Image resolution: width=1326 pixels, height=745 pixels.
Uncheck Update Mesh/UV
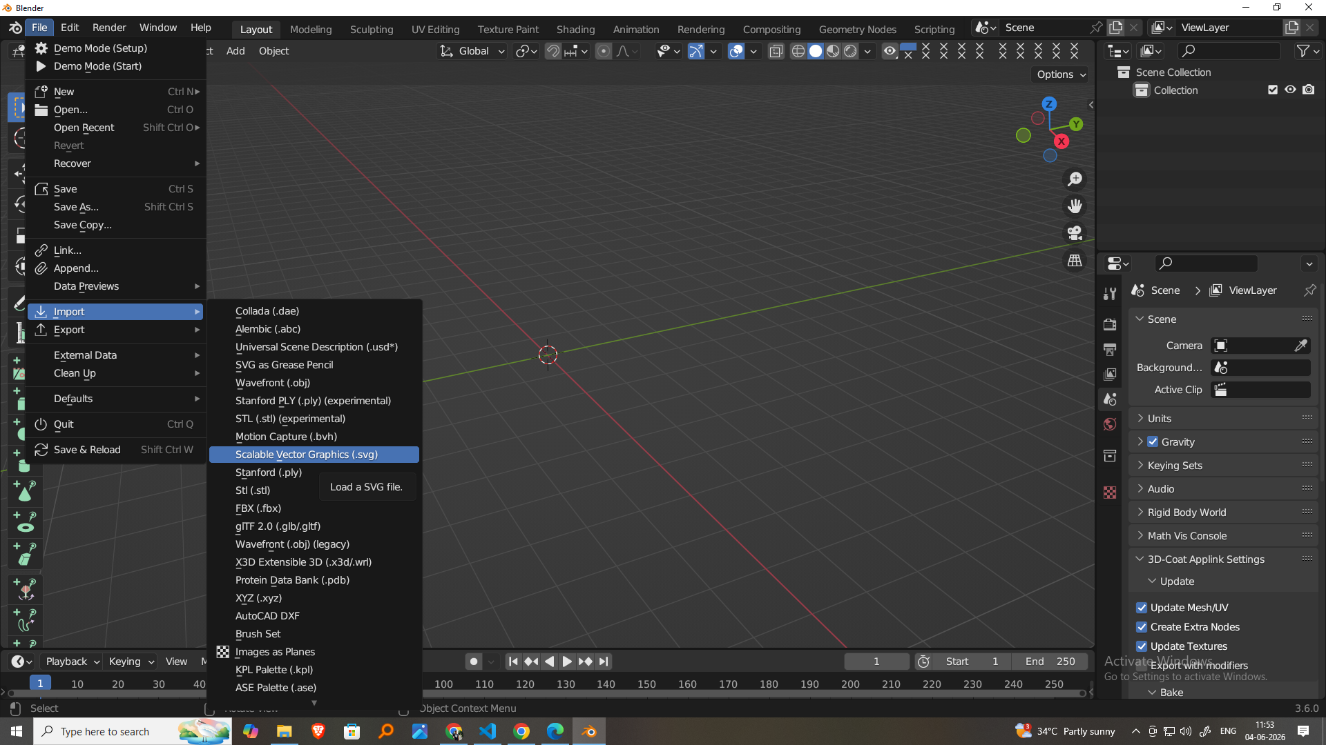[x=1142, y=608]
